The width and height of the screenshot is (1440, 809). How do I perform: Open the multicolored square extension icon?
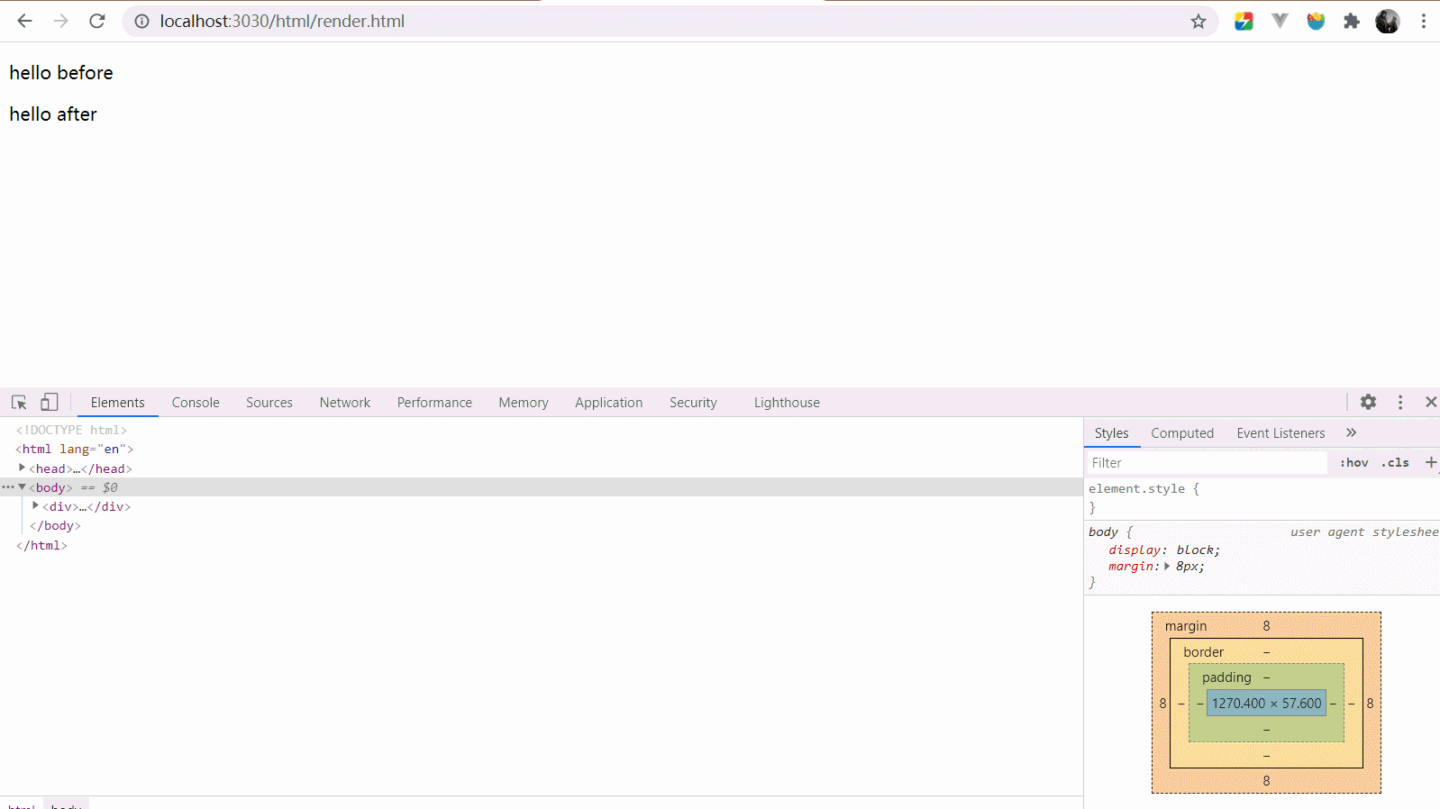pos(1244,22)
